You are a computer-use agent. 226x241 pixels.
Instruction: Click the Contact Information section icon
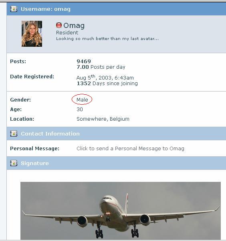click(x=14, y=133)
